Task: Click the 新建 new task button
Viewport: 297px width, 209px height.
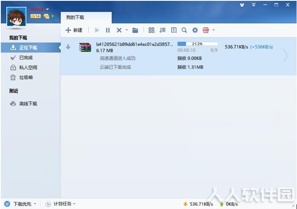Action: 74,30
